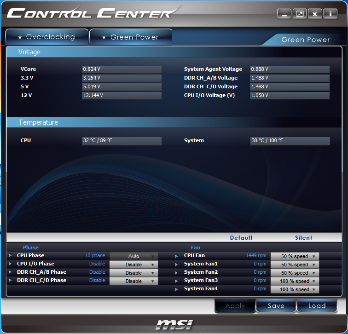Click the Voltage section header
The image size is (348, 334).
pyautogui.click(x=174, y=52)
